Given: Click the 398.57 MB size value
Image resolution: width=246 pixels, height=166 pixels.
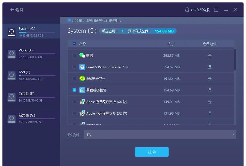Looking at the screenshot, I should pyautogui.click(x=171, y=56).
